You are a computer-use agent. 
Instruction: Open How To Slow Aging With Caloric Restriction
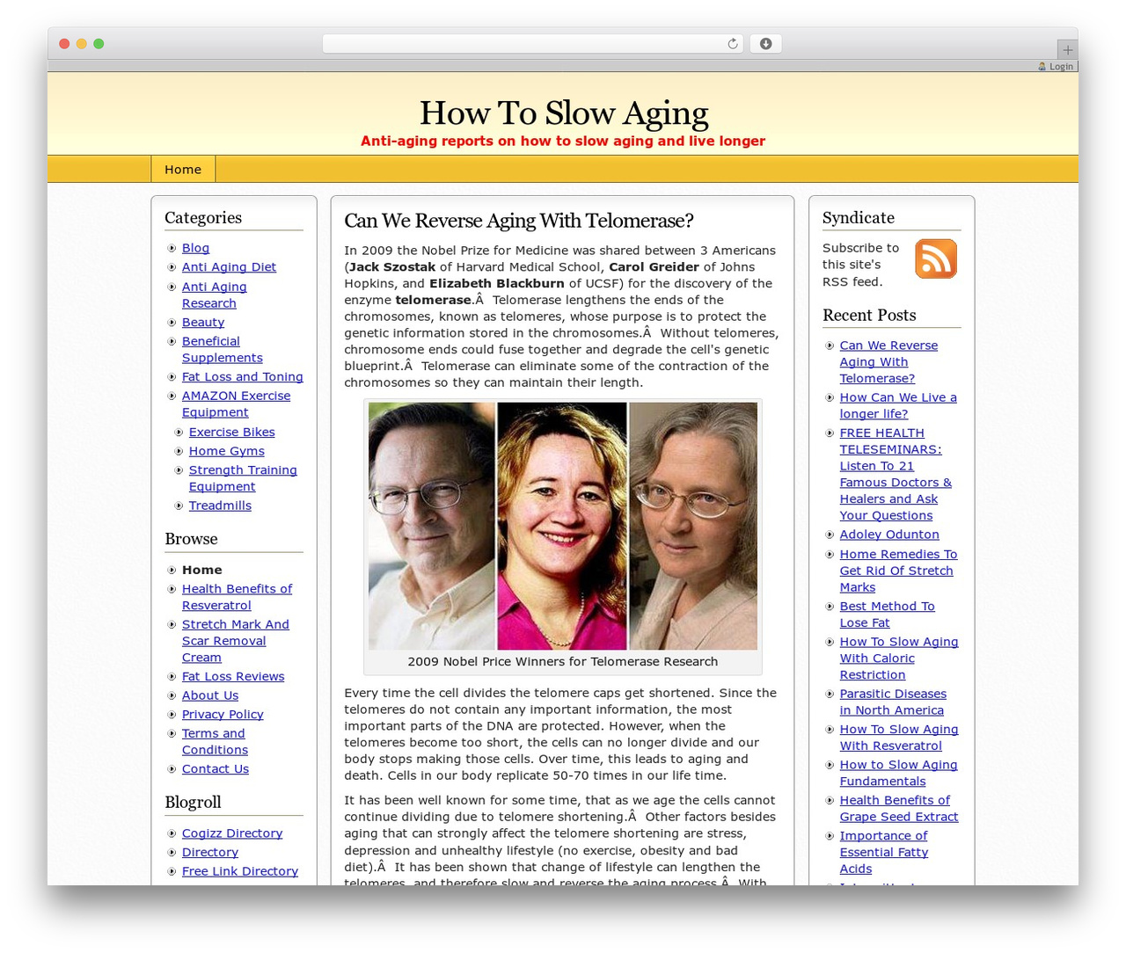899,658
